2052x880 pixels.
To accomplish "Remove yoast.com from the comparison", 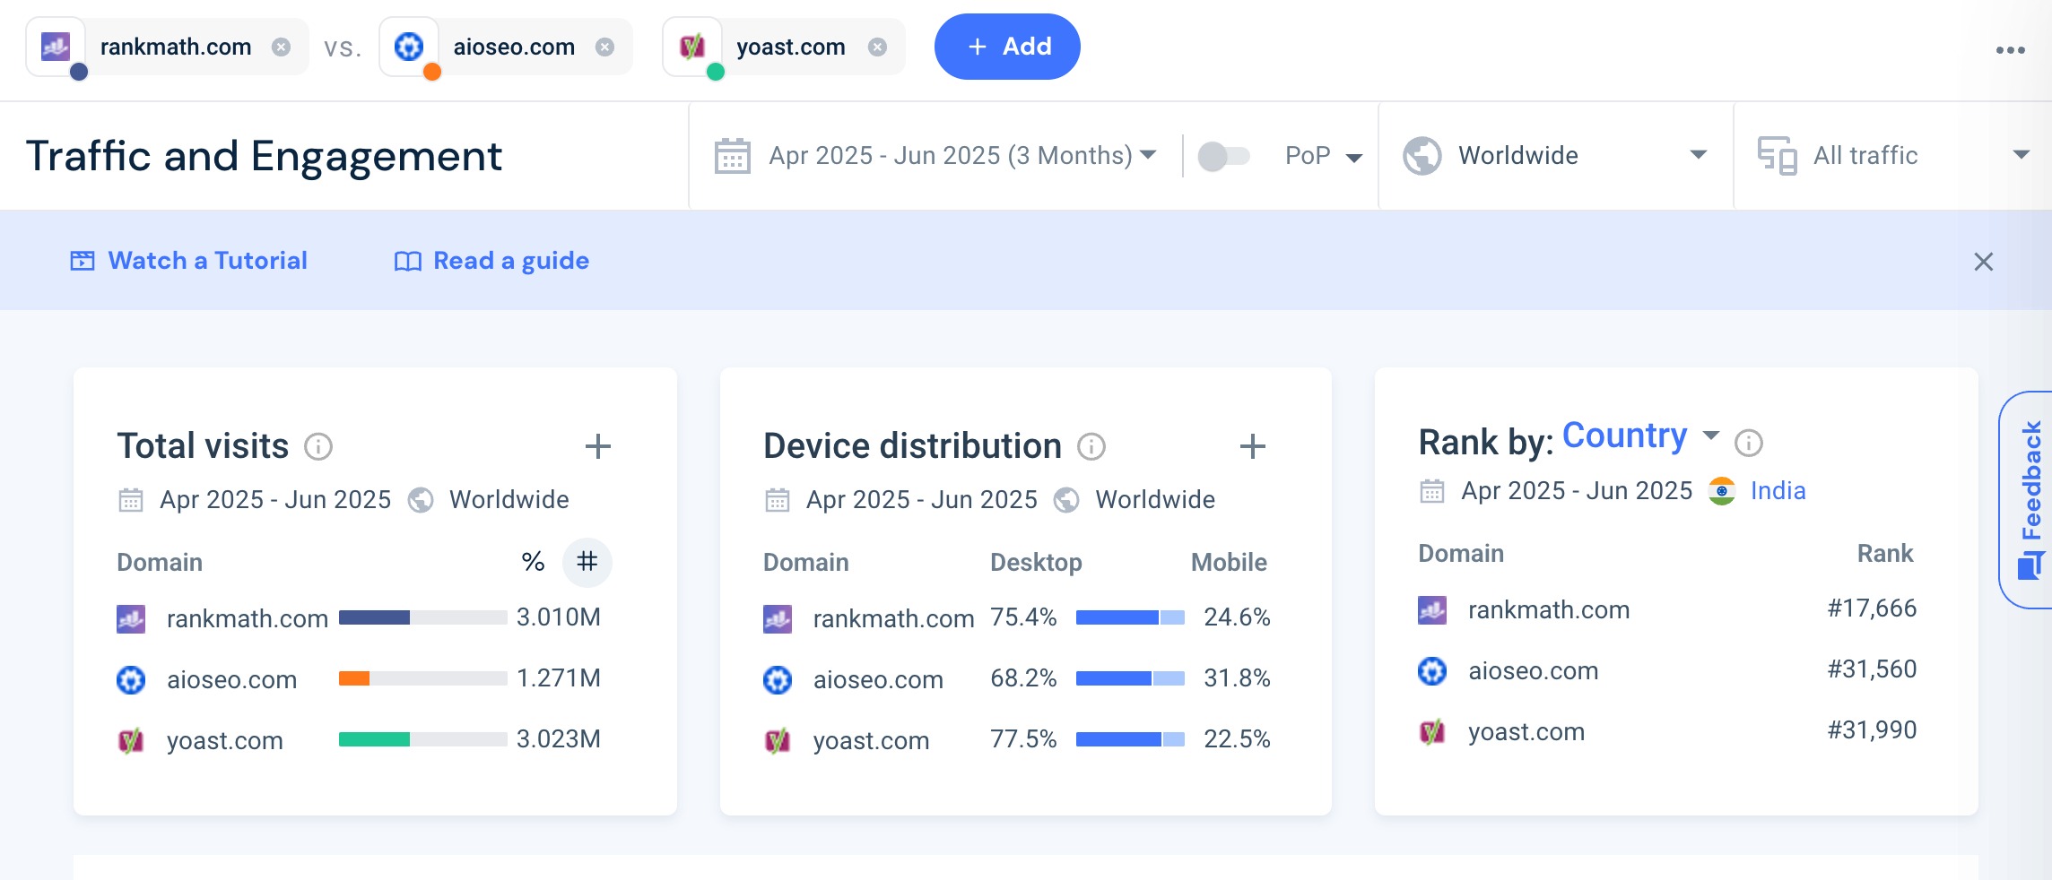I will coord(878,47).
